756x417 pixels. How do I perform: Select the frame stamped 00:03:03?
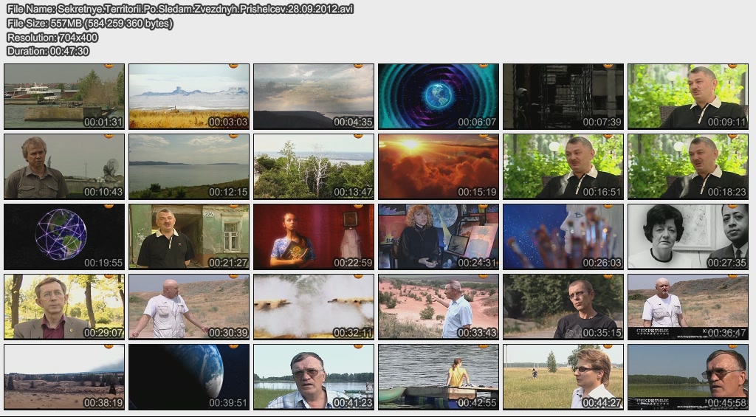pos(189,97)
